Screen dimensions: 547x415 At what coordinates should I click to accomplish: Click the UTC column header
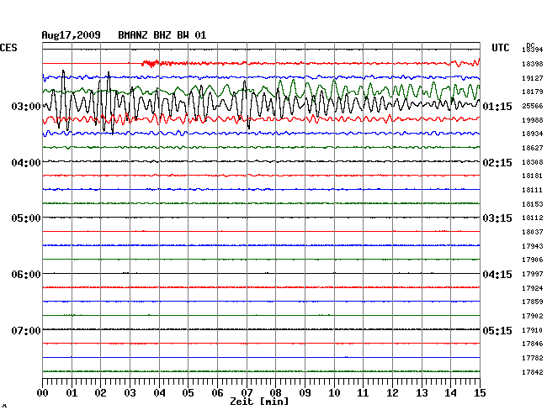[x=500, y=48]
